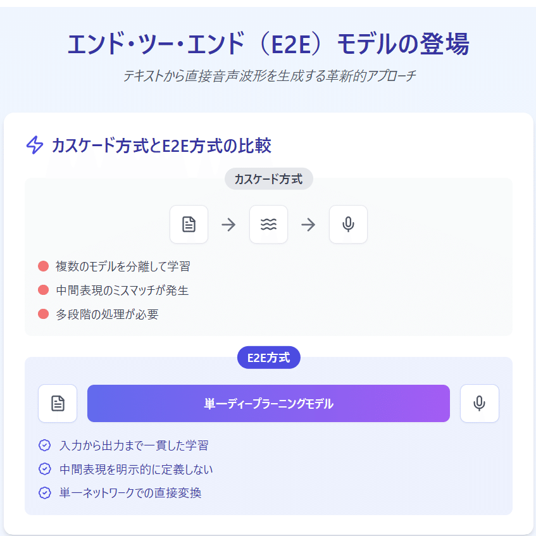Screen dimensions: 536x536
Task: Click the red dot beside 中間表現のミスマッチが発生
Action: tap(43, 290)
